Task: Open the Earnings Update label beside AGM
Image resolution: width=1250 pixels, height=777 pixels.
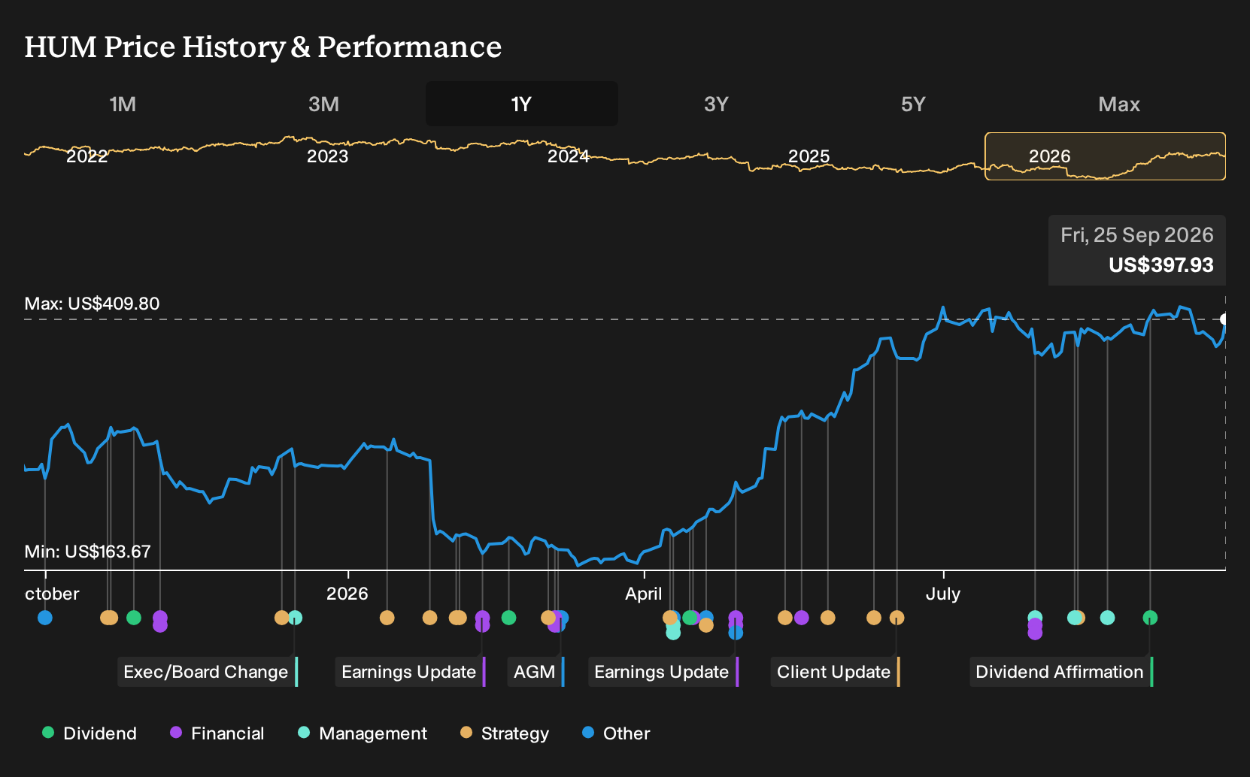Action: [x=411, y=672]
